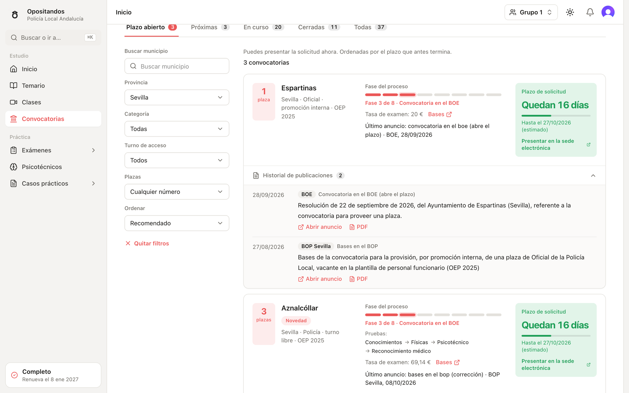Click the external-link icon next to Aznalcóllar Bases
The height and width of the screenshot is (393, 629).
(457, 362)
